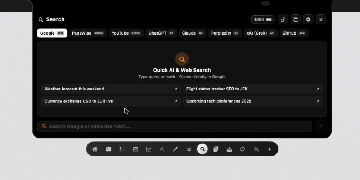Open the clipboard copy icon in dock
The width and height of the screenshot is (360, 180).
click(216, 149)
